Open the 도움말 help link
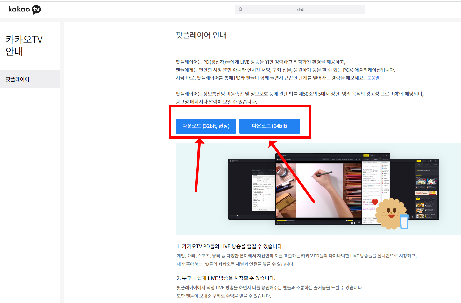The width and height of the screenshot is (461, 303). coord(373,78)
